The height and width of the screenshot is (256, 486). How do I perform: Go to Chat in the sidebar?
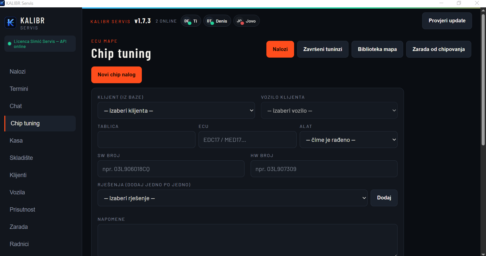[x=40, y=106]
